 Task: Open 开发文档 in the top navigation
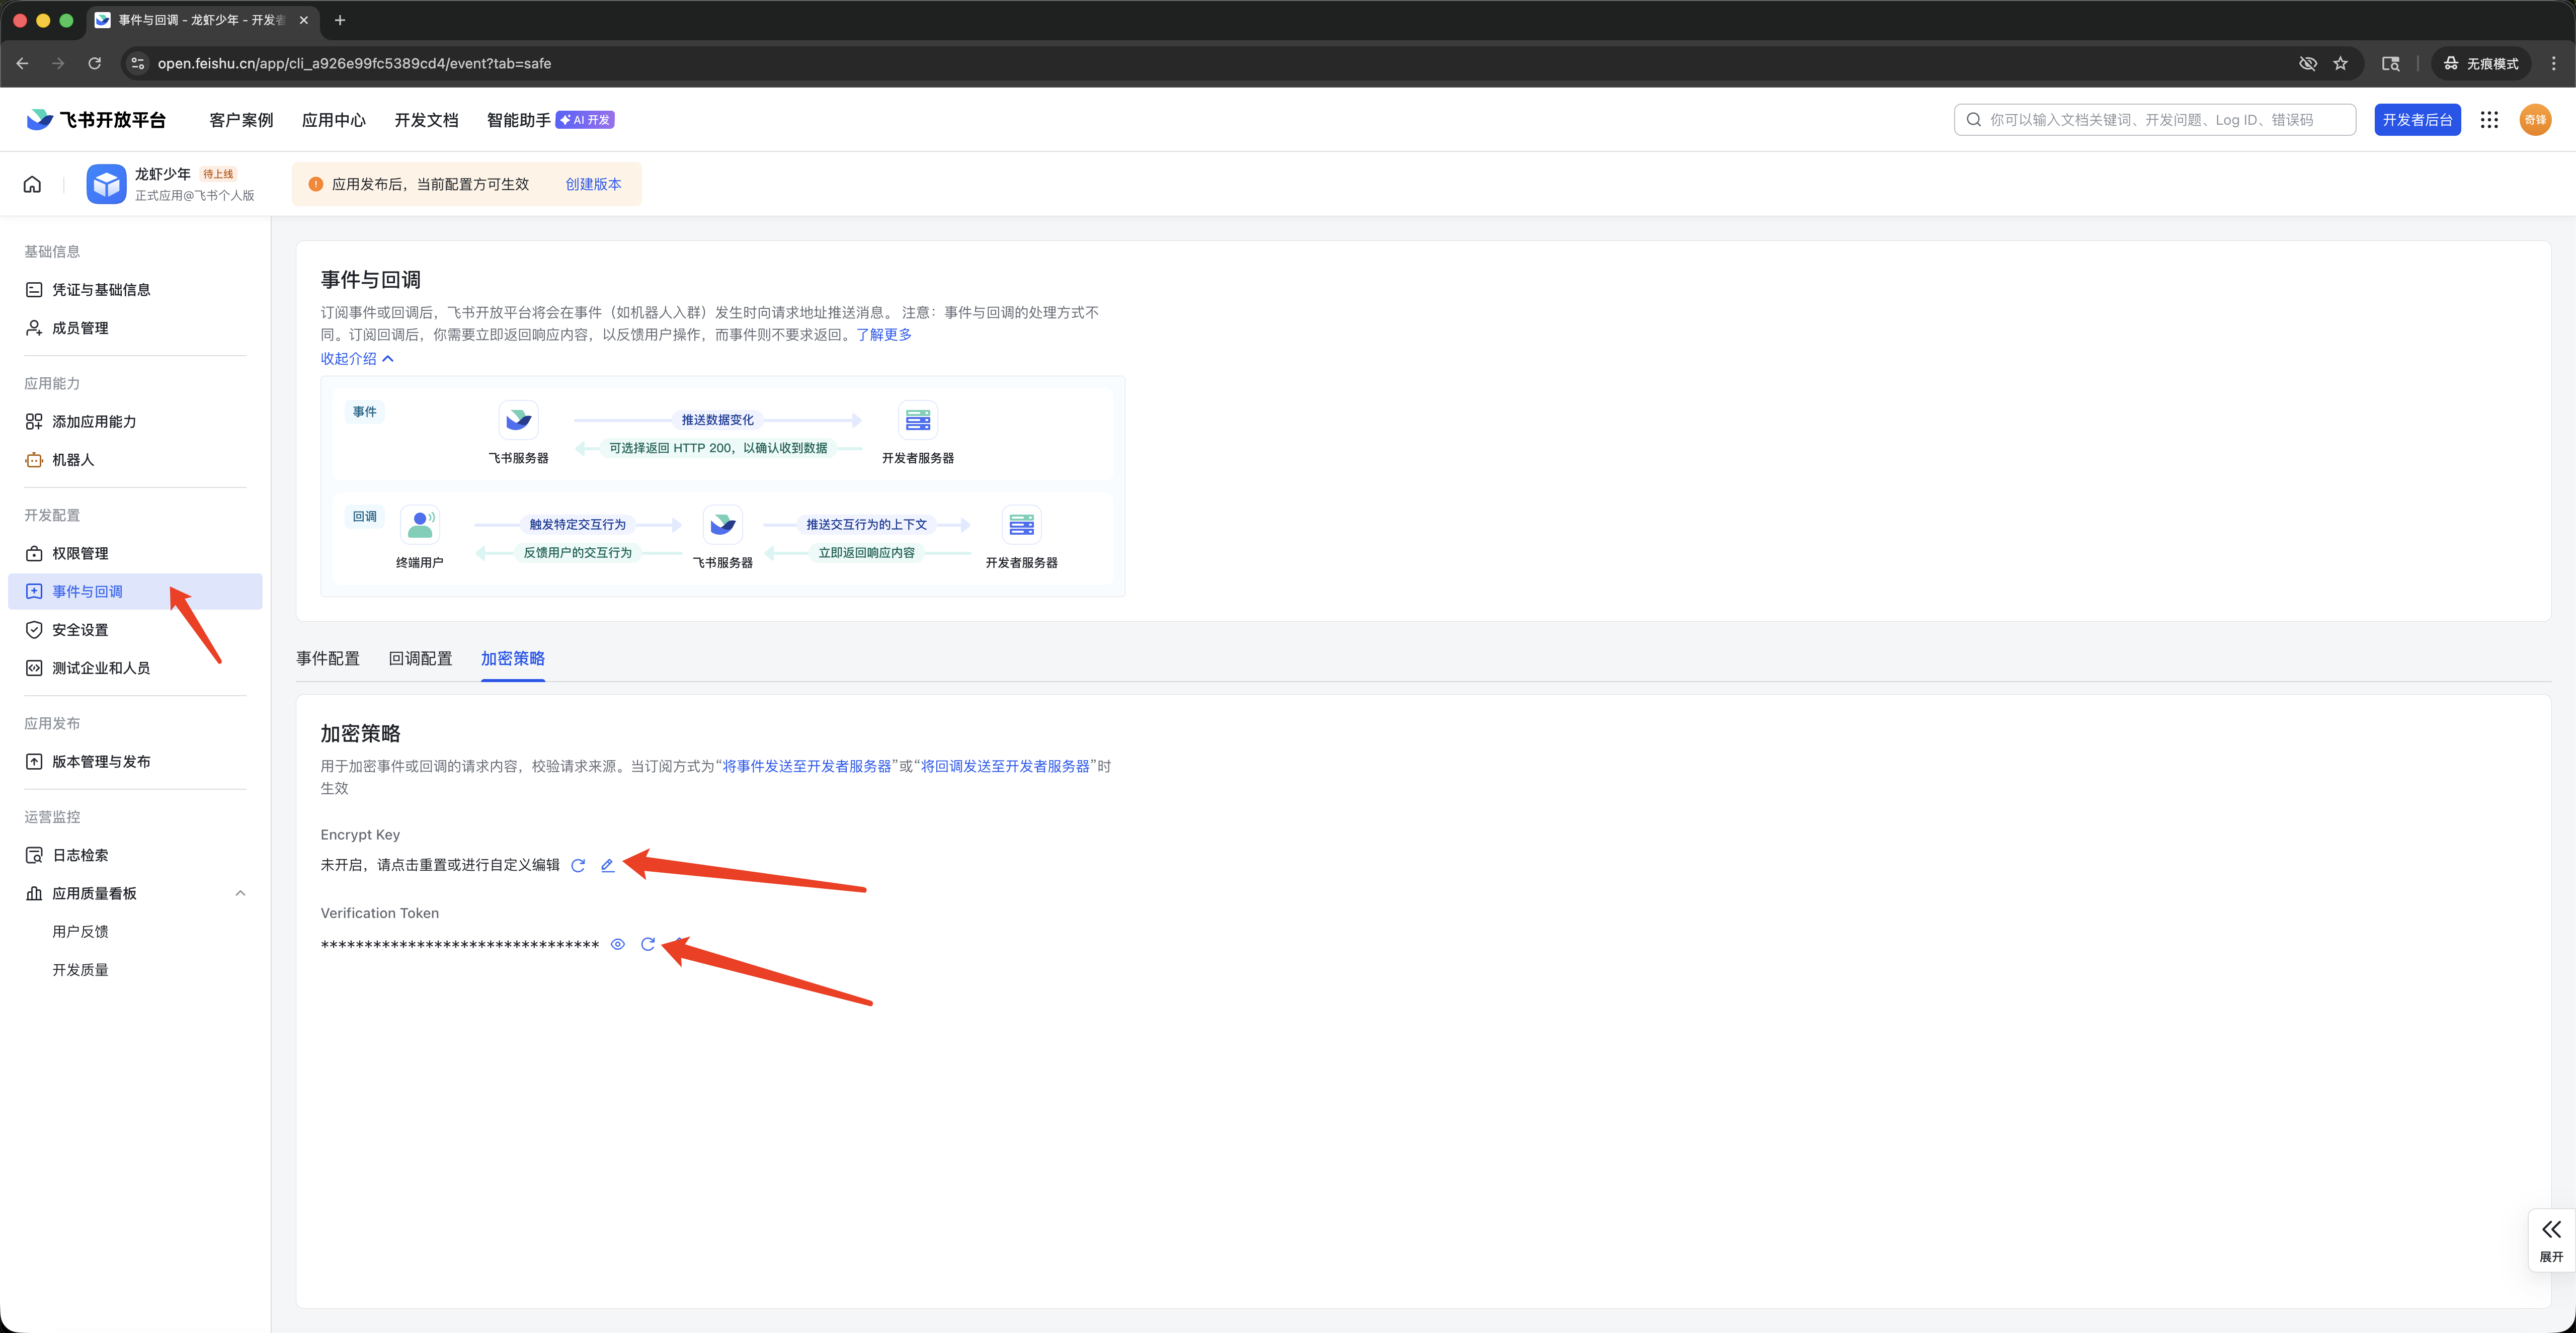[x=426, y=120]
